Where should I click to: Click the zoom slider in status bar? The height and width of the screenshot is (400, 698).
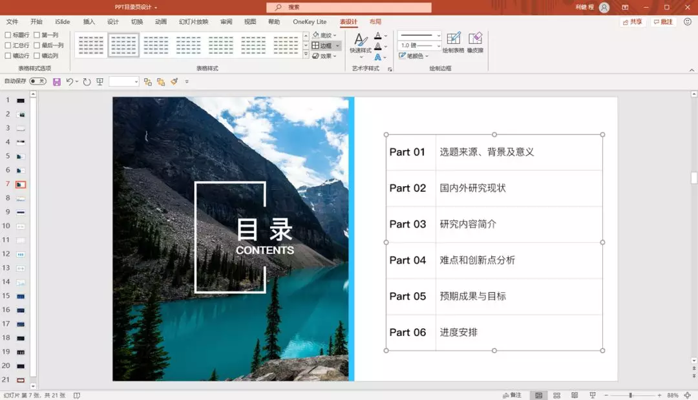[630, 395]
